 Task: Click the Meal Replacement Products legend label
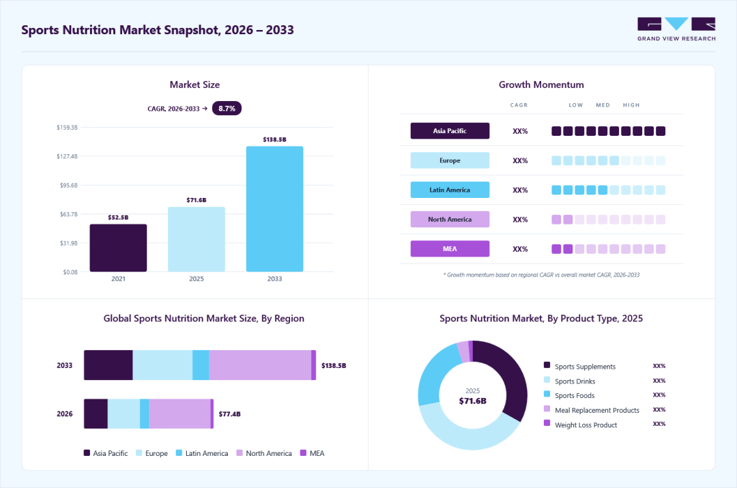coord(597,410)
